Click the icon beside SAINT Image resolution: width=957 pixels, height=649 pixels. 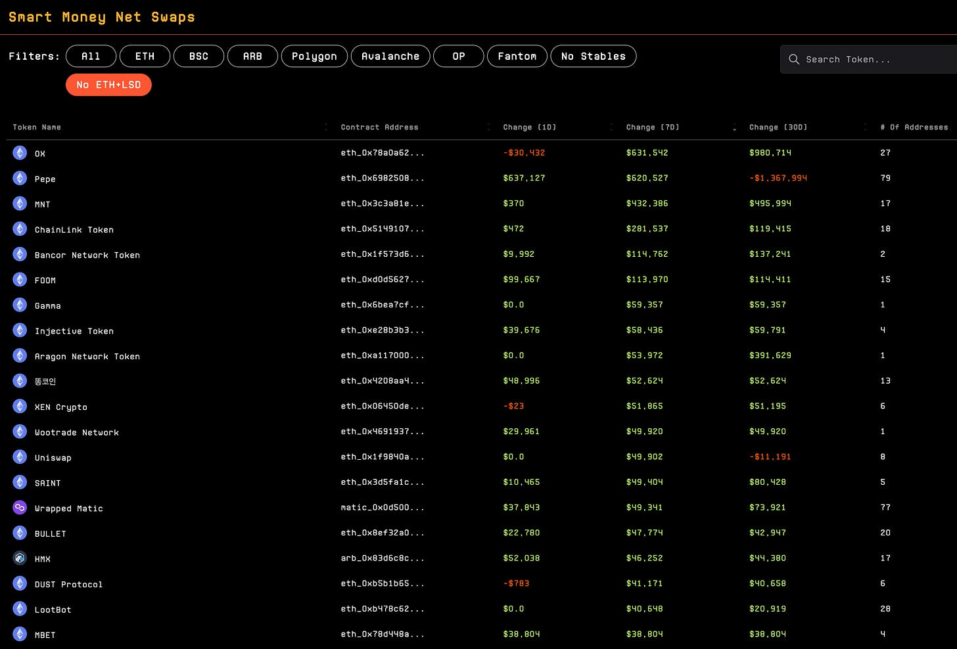[x=20, y=482]
